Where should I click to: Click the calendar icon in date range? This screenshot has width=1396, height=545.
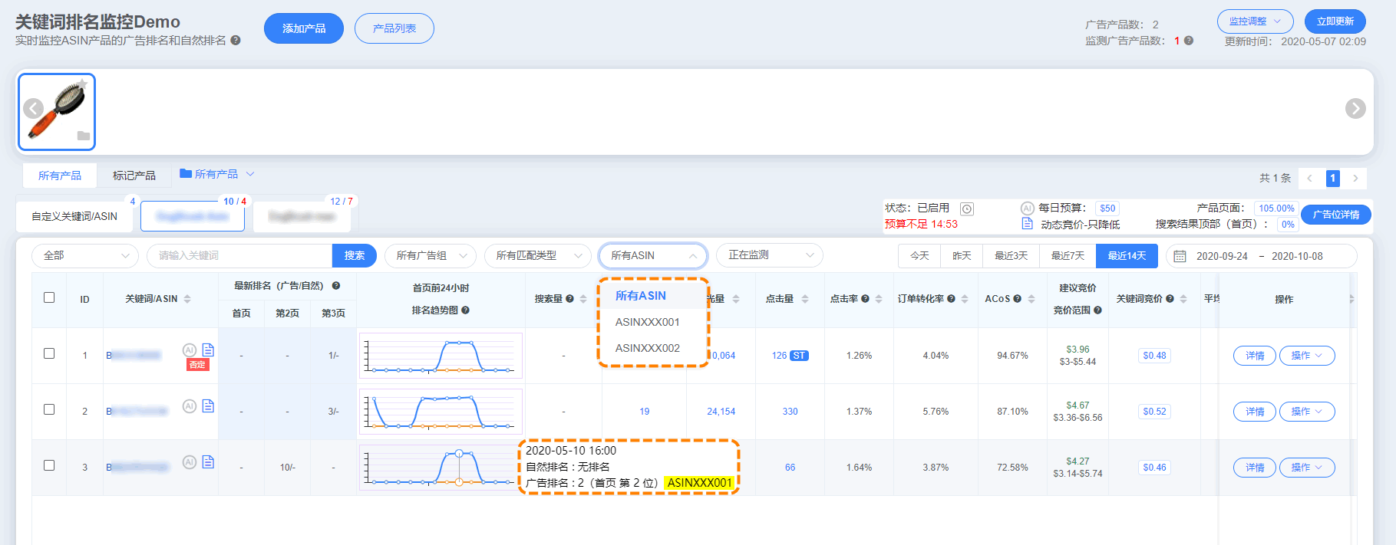coord(1180,256)
